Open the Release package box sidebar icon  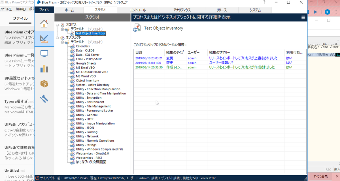pos(44,84)
